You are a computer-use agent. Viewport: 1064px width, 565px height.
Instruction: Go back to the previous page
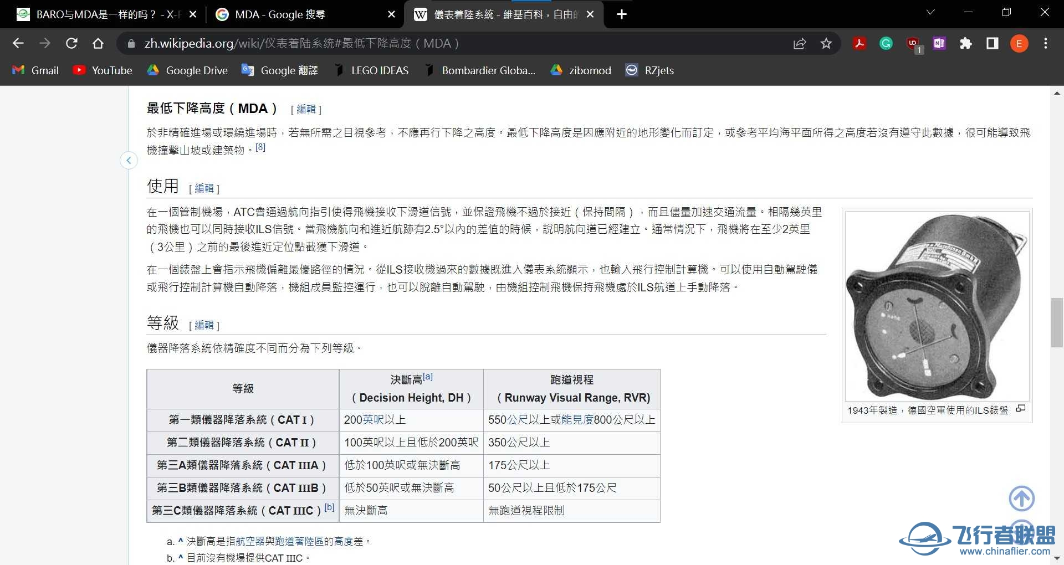18,43
